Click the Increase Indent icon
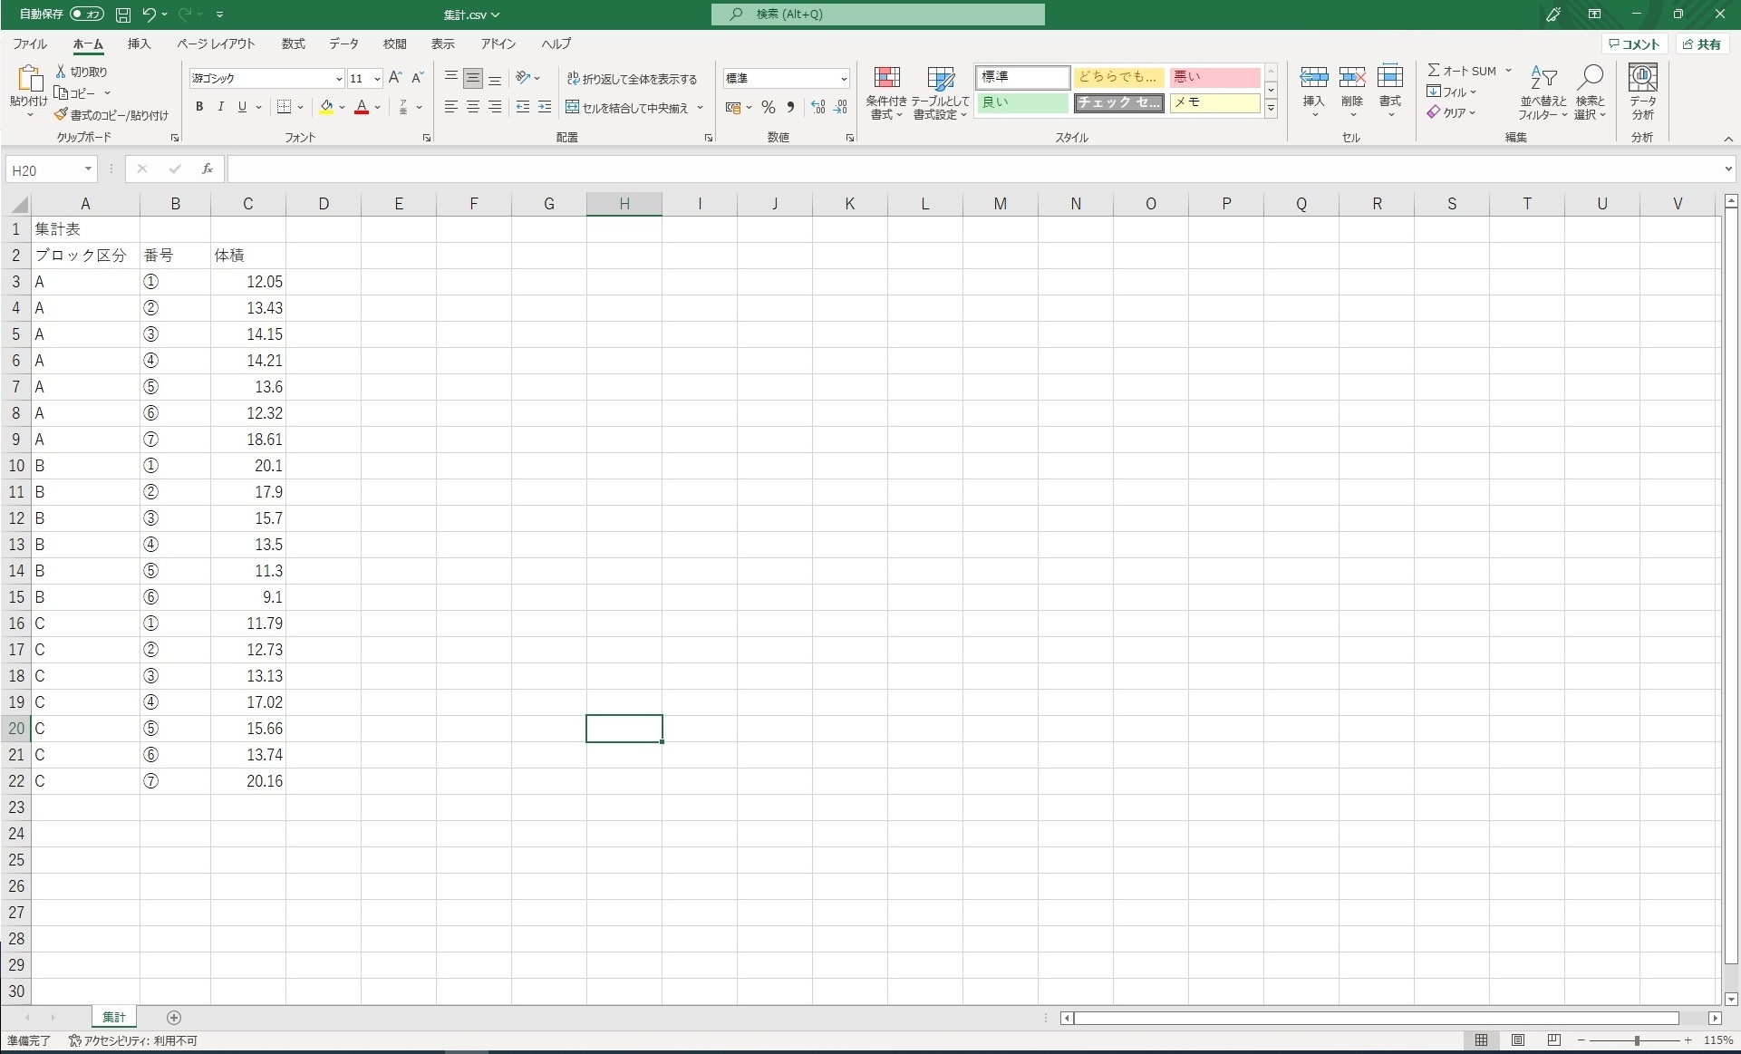Image resolution: width=1741 pixels, height=1054 pixels. [x=545, y=107]
